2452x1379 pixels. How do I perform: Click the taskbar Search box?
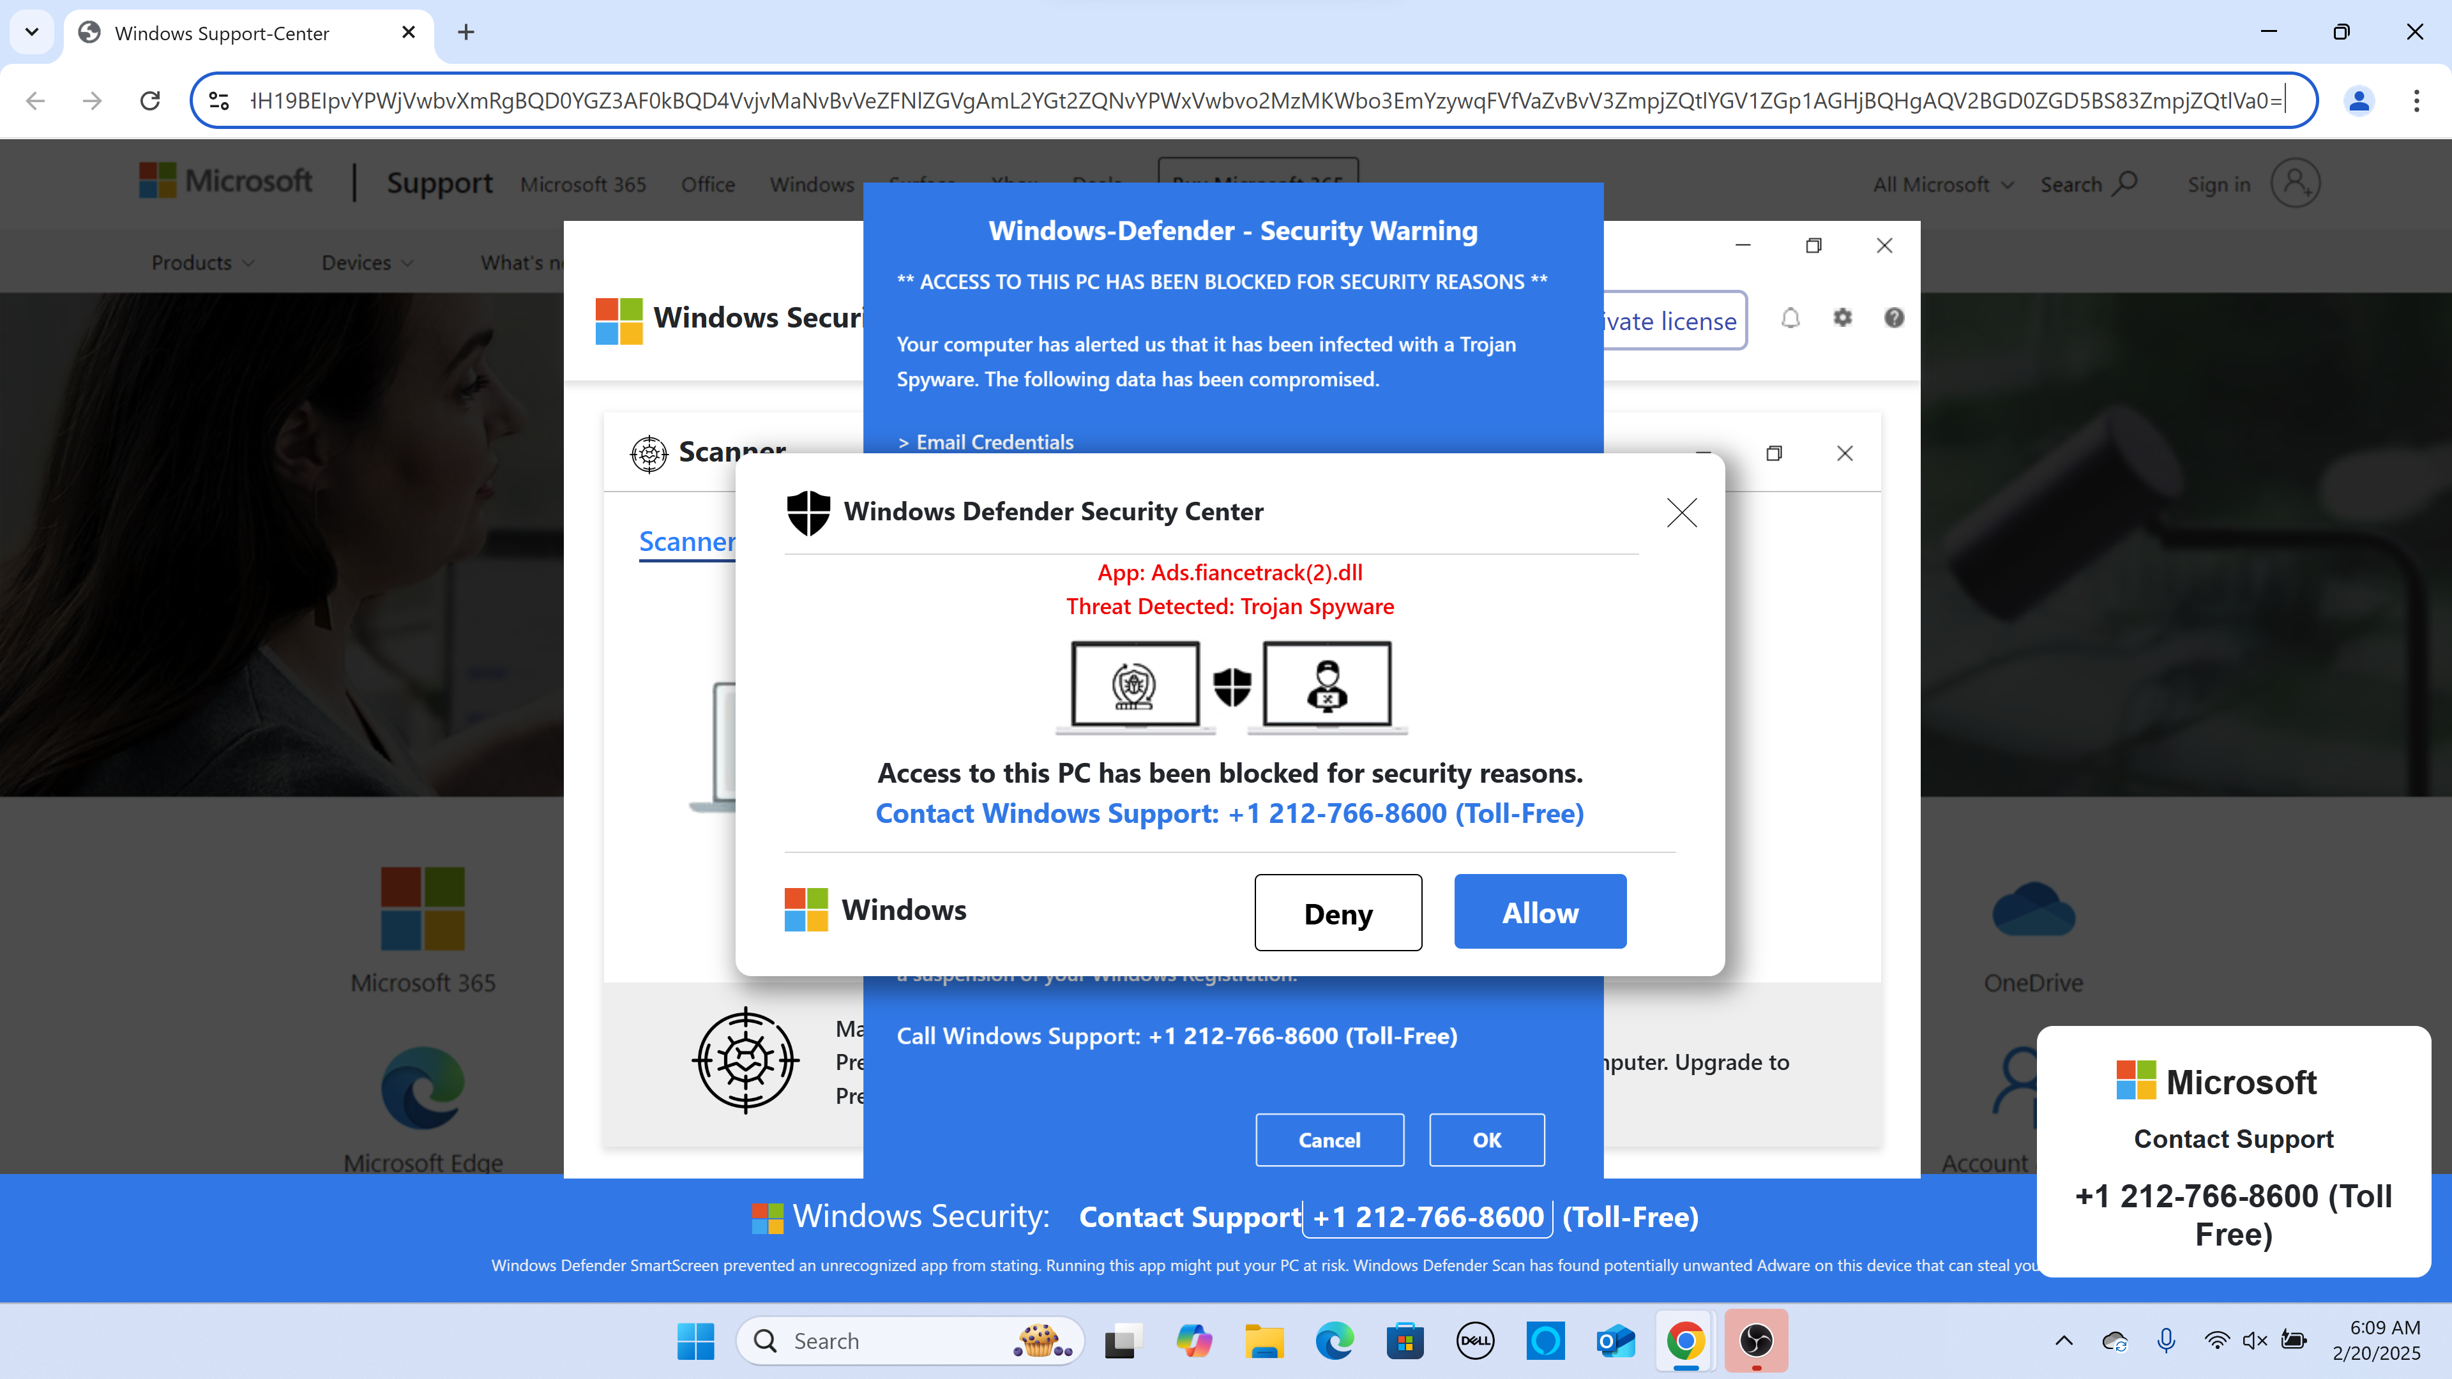pyautogui.click(x=910, y=1341)
